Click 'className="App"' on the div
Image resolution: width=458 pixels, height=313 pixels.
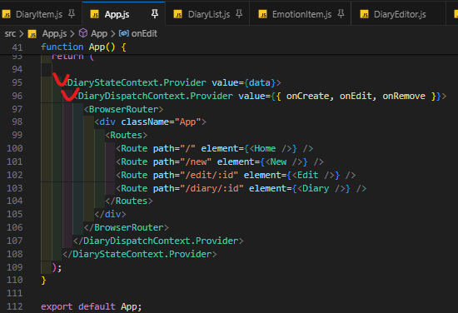coord(162,122)
